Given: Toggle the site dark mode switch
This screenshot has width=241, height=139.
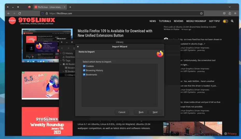Looking at the screenshot, I should 225,21.
